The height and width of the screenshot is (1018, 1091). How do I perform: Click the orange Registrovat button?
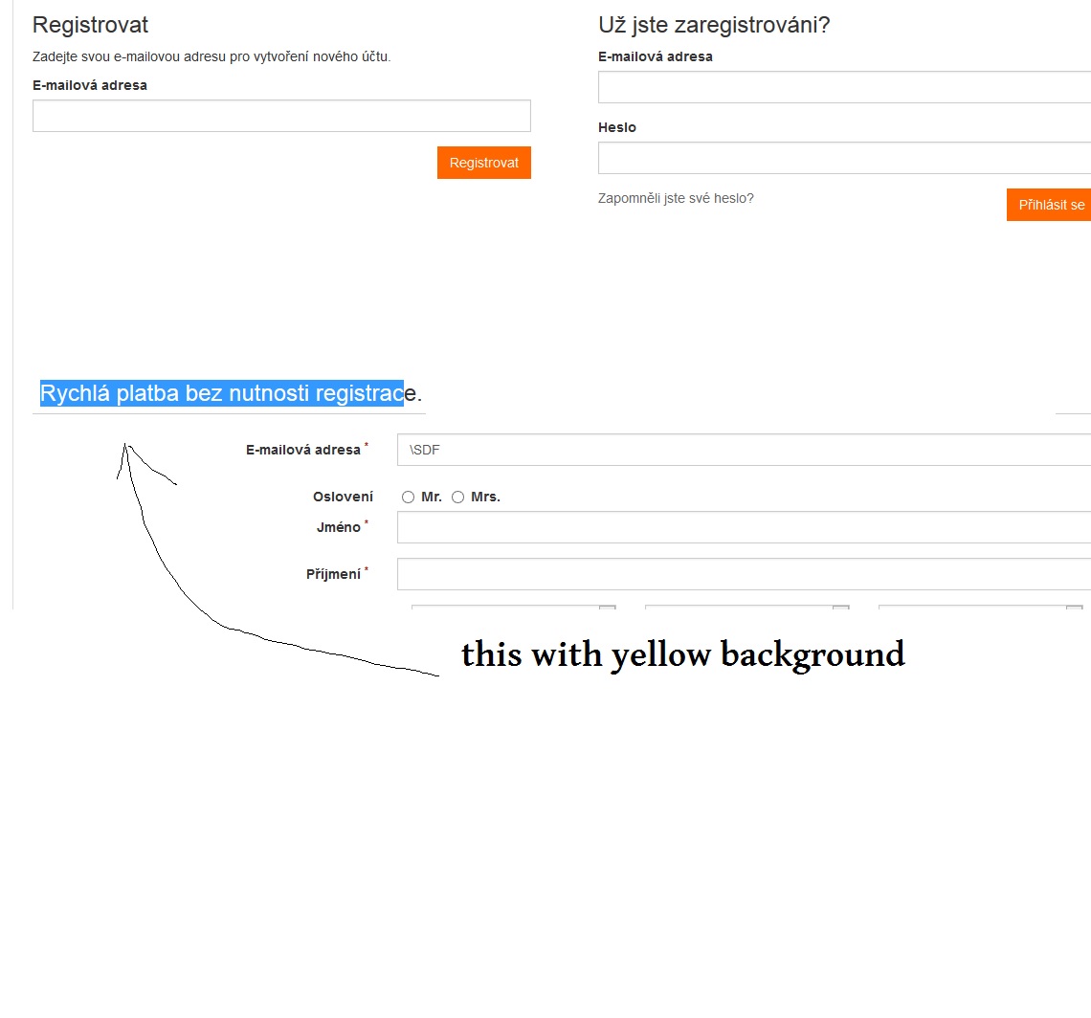483,162
